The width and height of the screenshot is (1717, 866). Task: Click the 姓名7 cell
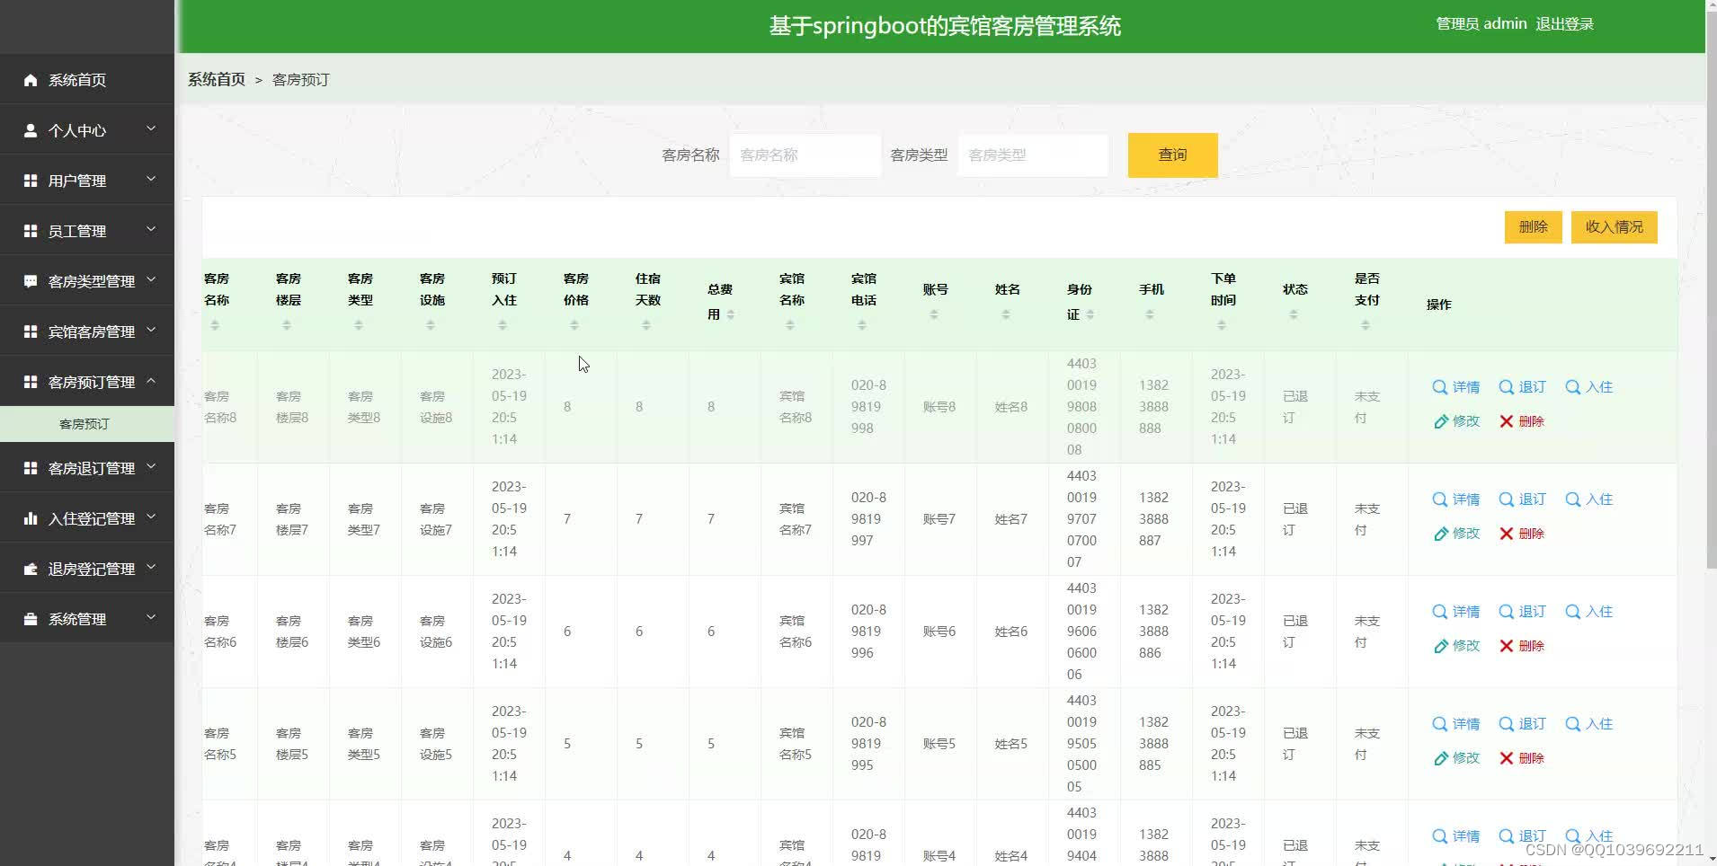[1011, 519]
